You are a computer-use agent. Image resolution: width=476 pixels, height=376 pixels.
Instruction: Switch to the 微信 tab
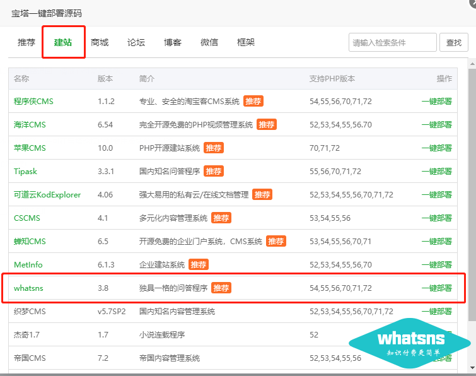click(x=209, y=42)
